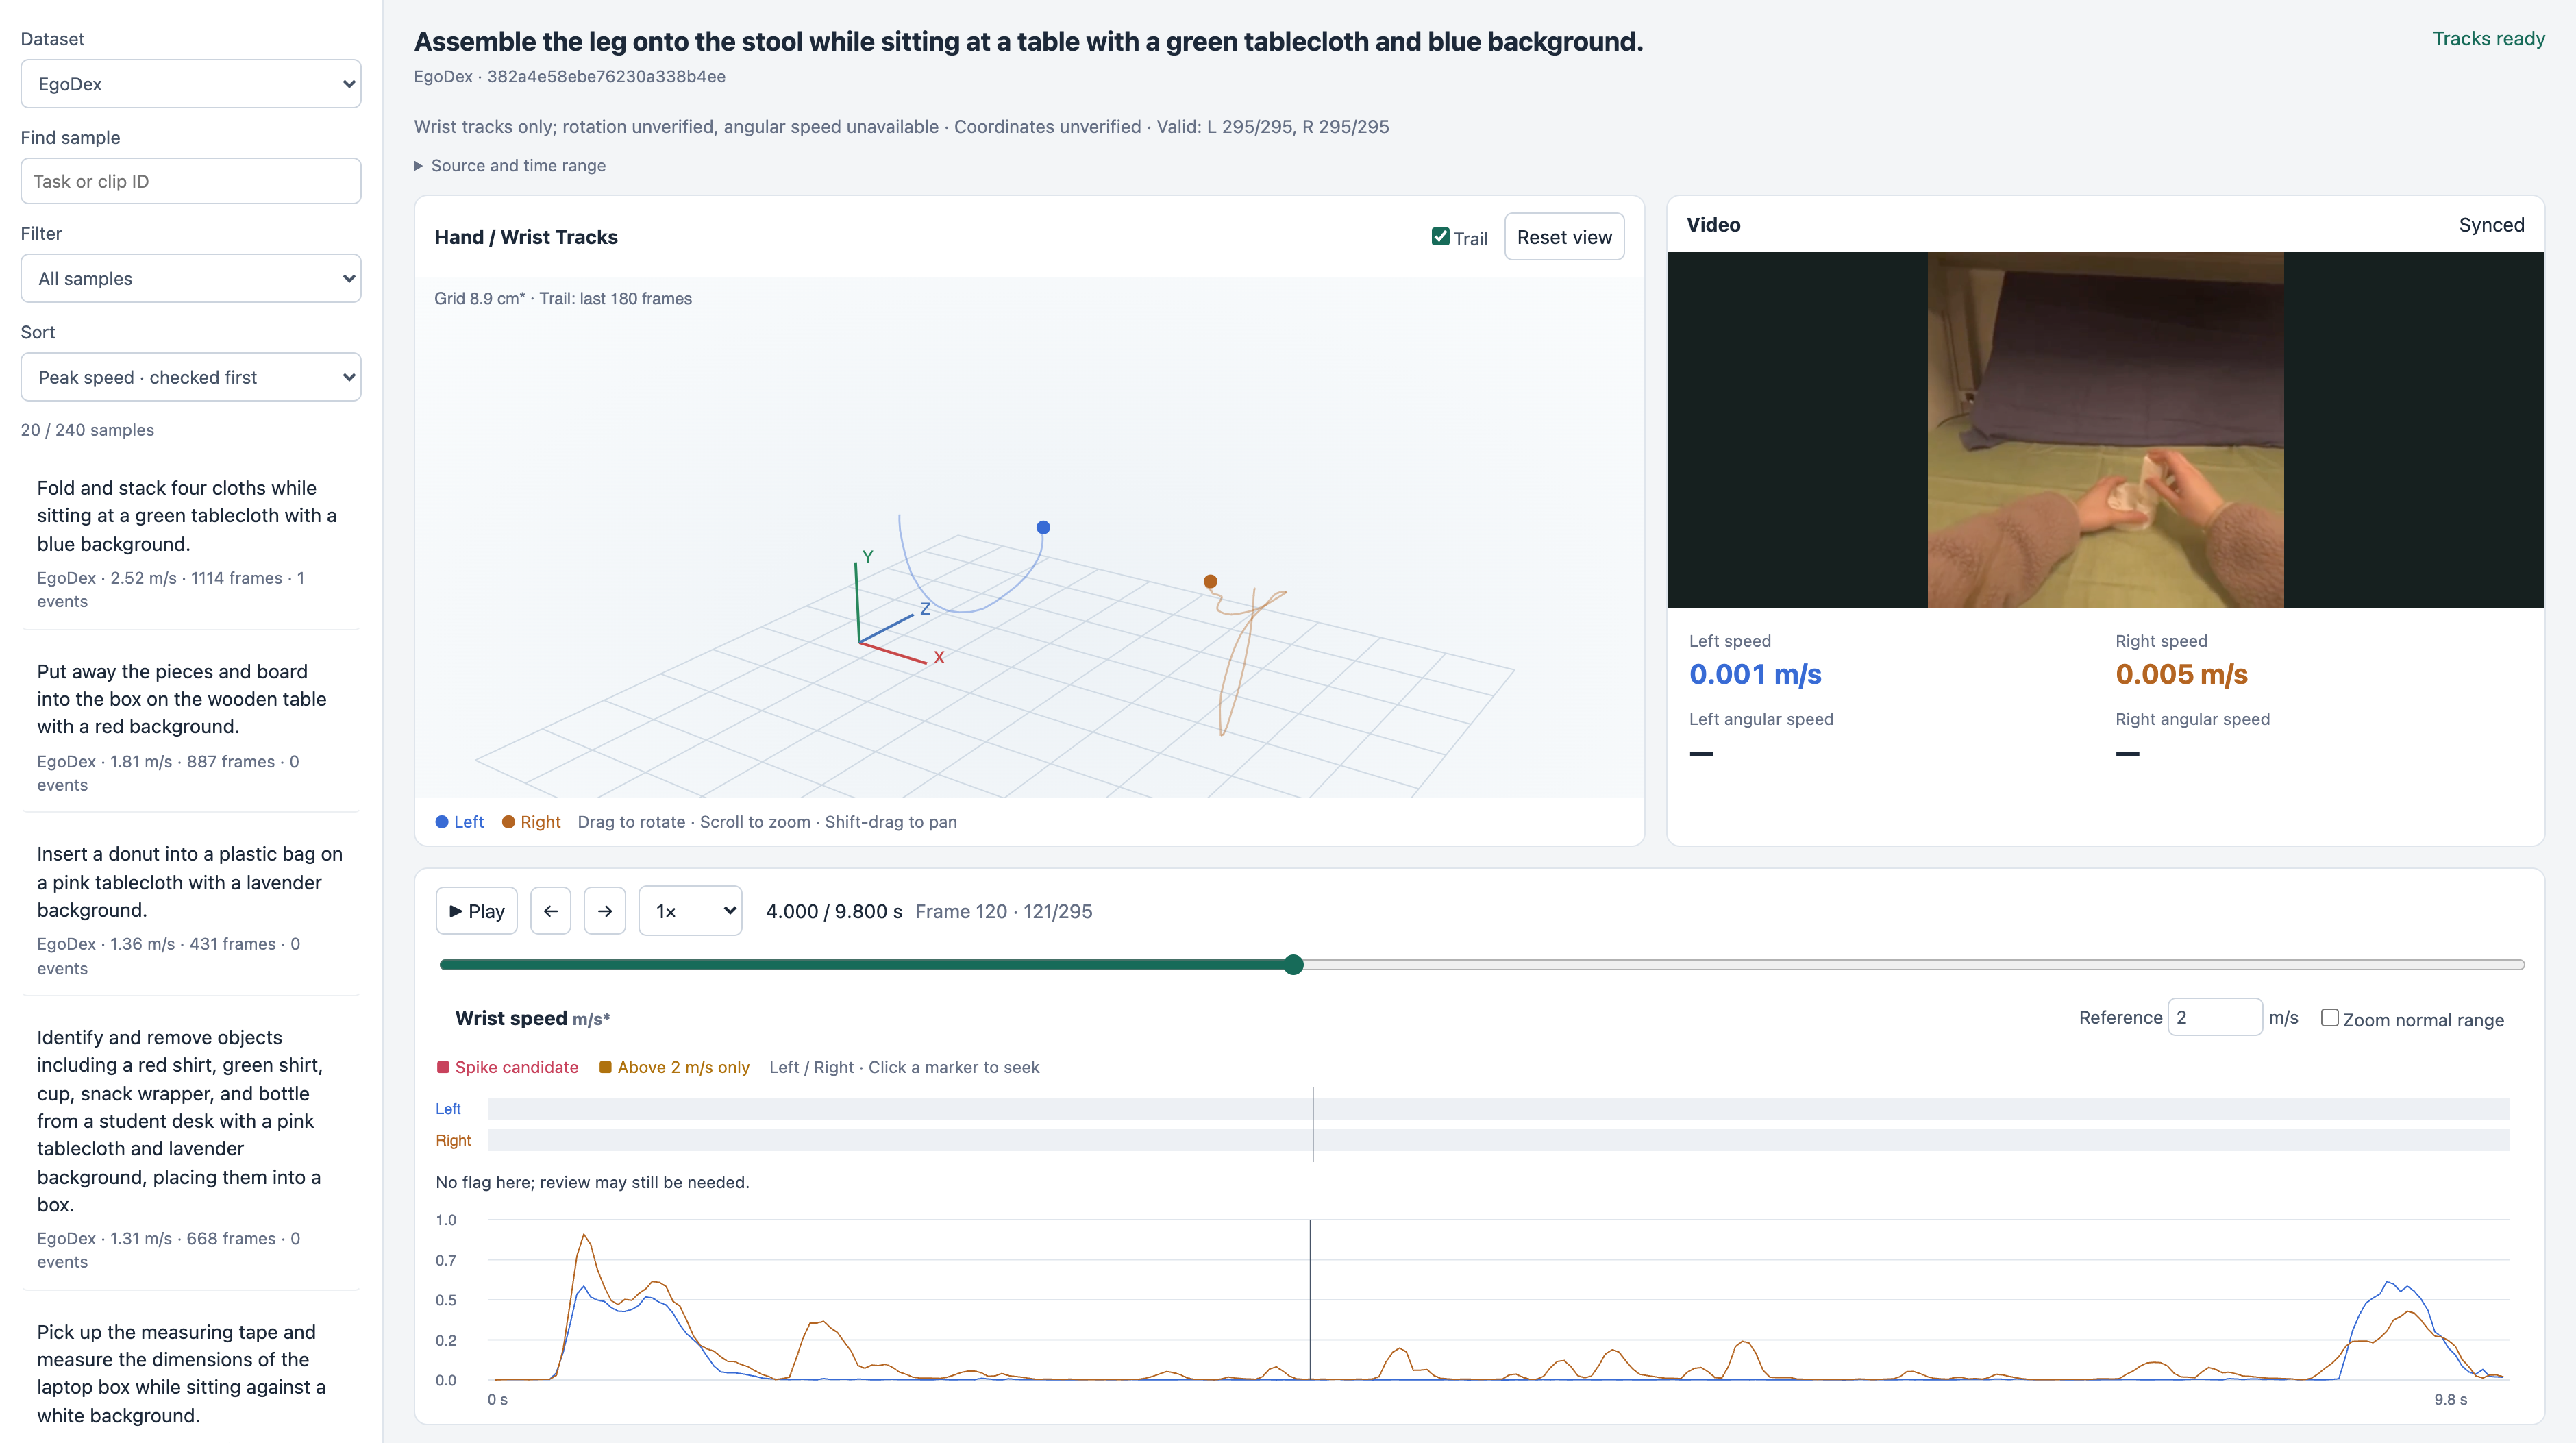Click the clip ID 382a4e58ebe76230a338b4ee text
Screen dimensions: 2576x1443
point(606,76)
